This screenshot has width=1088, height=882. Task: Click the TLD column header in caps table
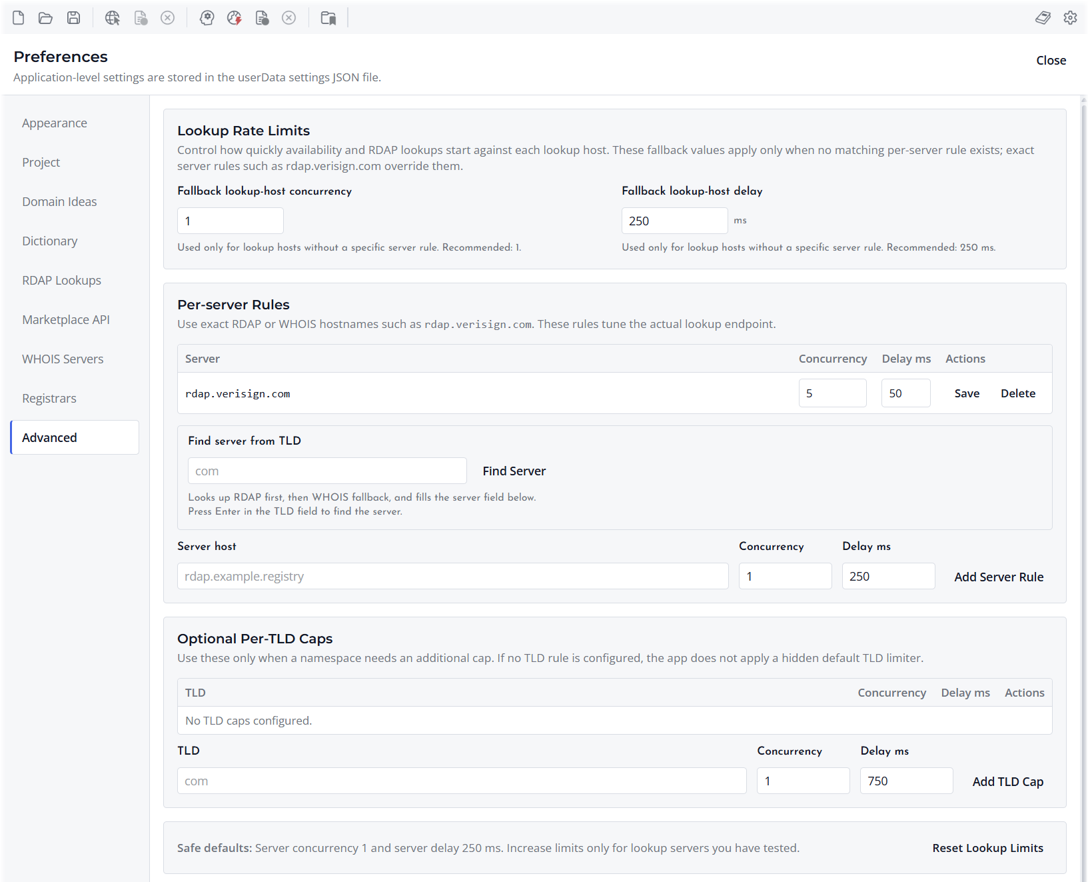195,693
